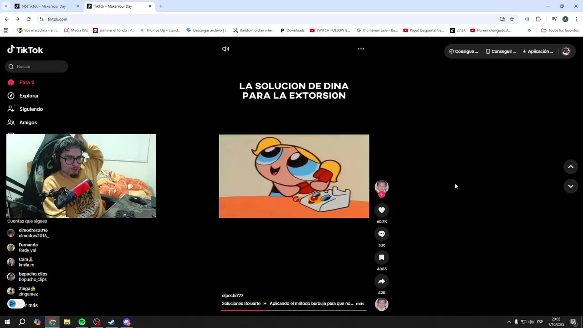
Task: Open Spotify from the taskbar
Action: pyautogui.click(x=82, y=322)
